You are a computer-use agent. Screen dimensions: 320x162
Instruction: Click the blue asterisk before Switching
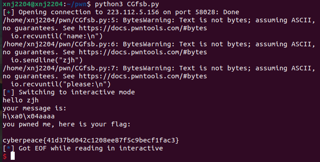pyautogui.click(x=8, y=92)
